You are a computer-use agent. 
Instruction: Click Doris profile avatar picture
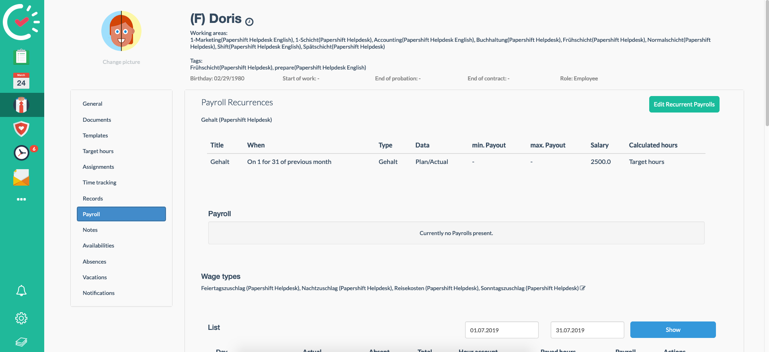(121, 31)
